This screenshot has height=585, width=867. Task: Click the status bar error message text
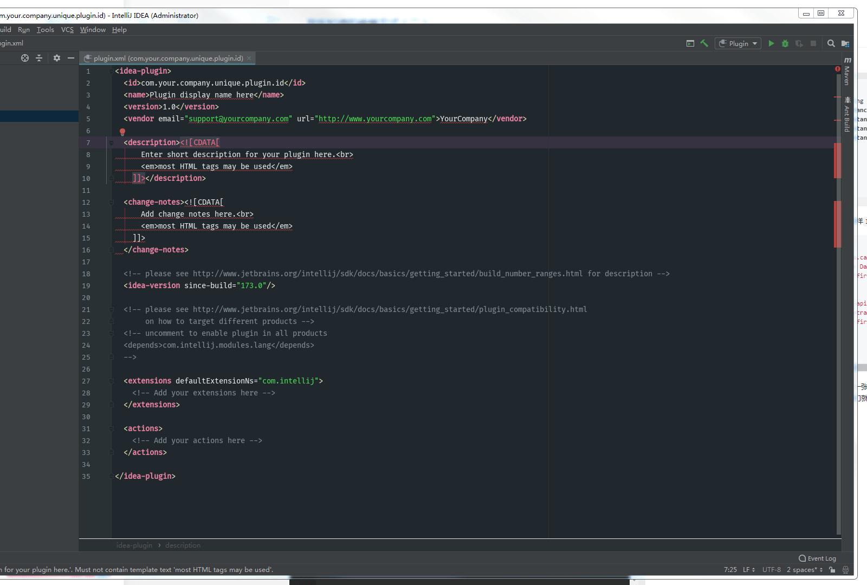pyautogui.click(x=137, y=570)
